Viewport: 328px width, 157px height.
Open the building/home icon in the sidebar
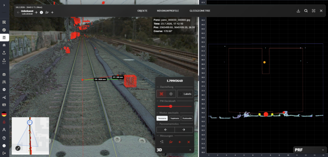click(x=4, y=45)
